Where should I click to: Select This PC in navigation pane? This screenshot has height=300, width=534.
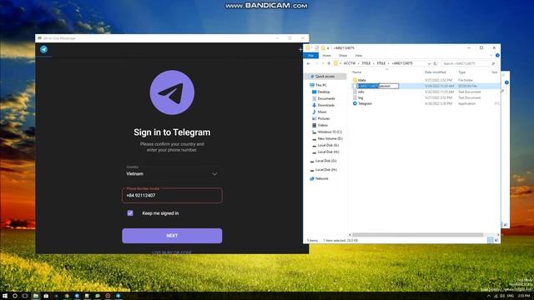(320, 85)
